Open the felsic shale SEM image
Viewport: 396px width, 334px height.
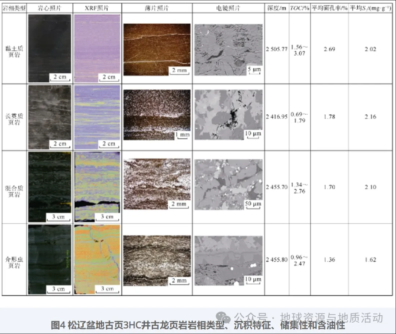(228, 115)
